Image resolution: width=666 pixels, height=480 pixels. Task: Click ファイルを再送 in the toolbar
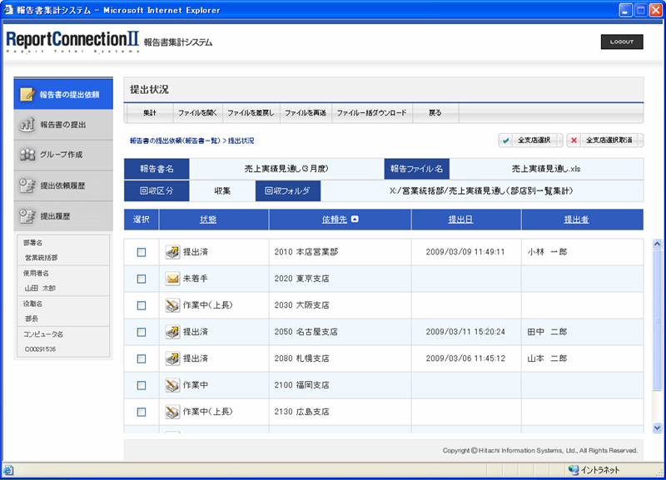coord(306,113)
